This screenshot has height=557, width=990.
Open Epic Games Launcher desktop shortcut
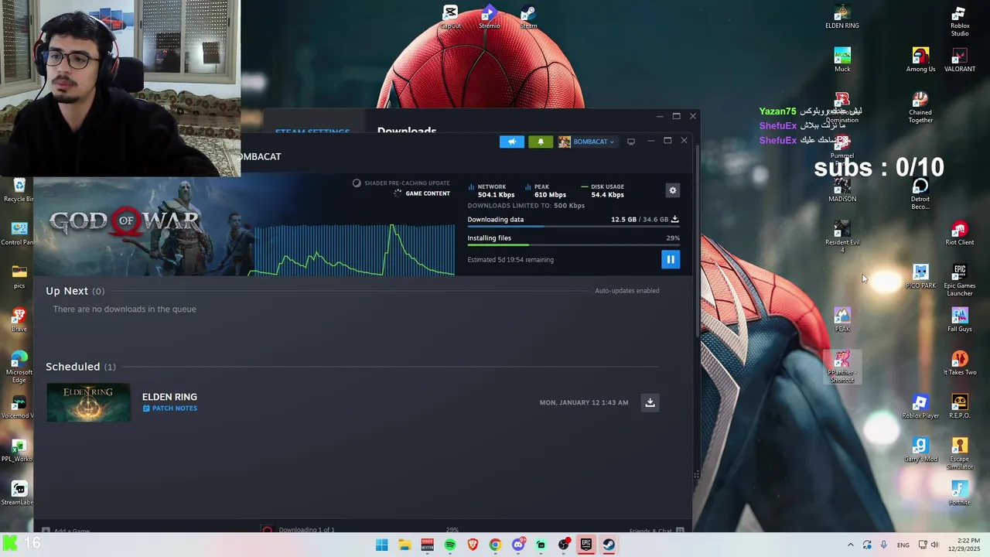[960, 281]
